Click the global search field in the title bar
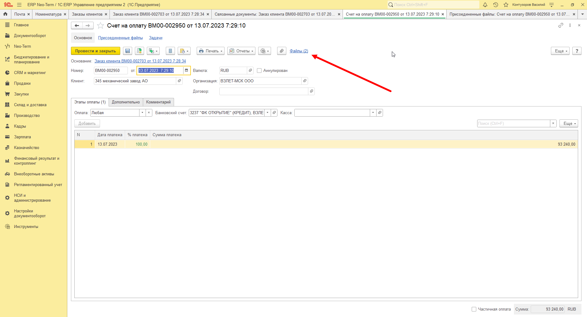587x317 pixels. click(x=433, y=5)
